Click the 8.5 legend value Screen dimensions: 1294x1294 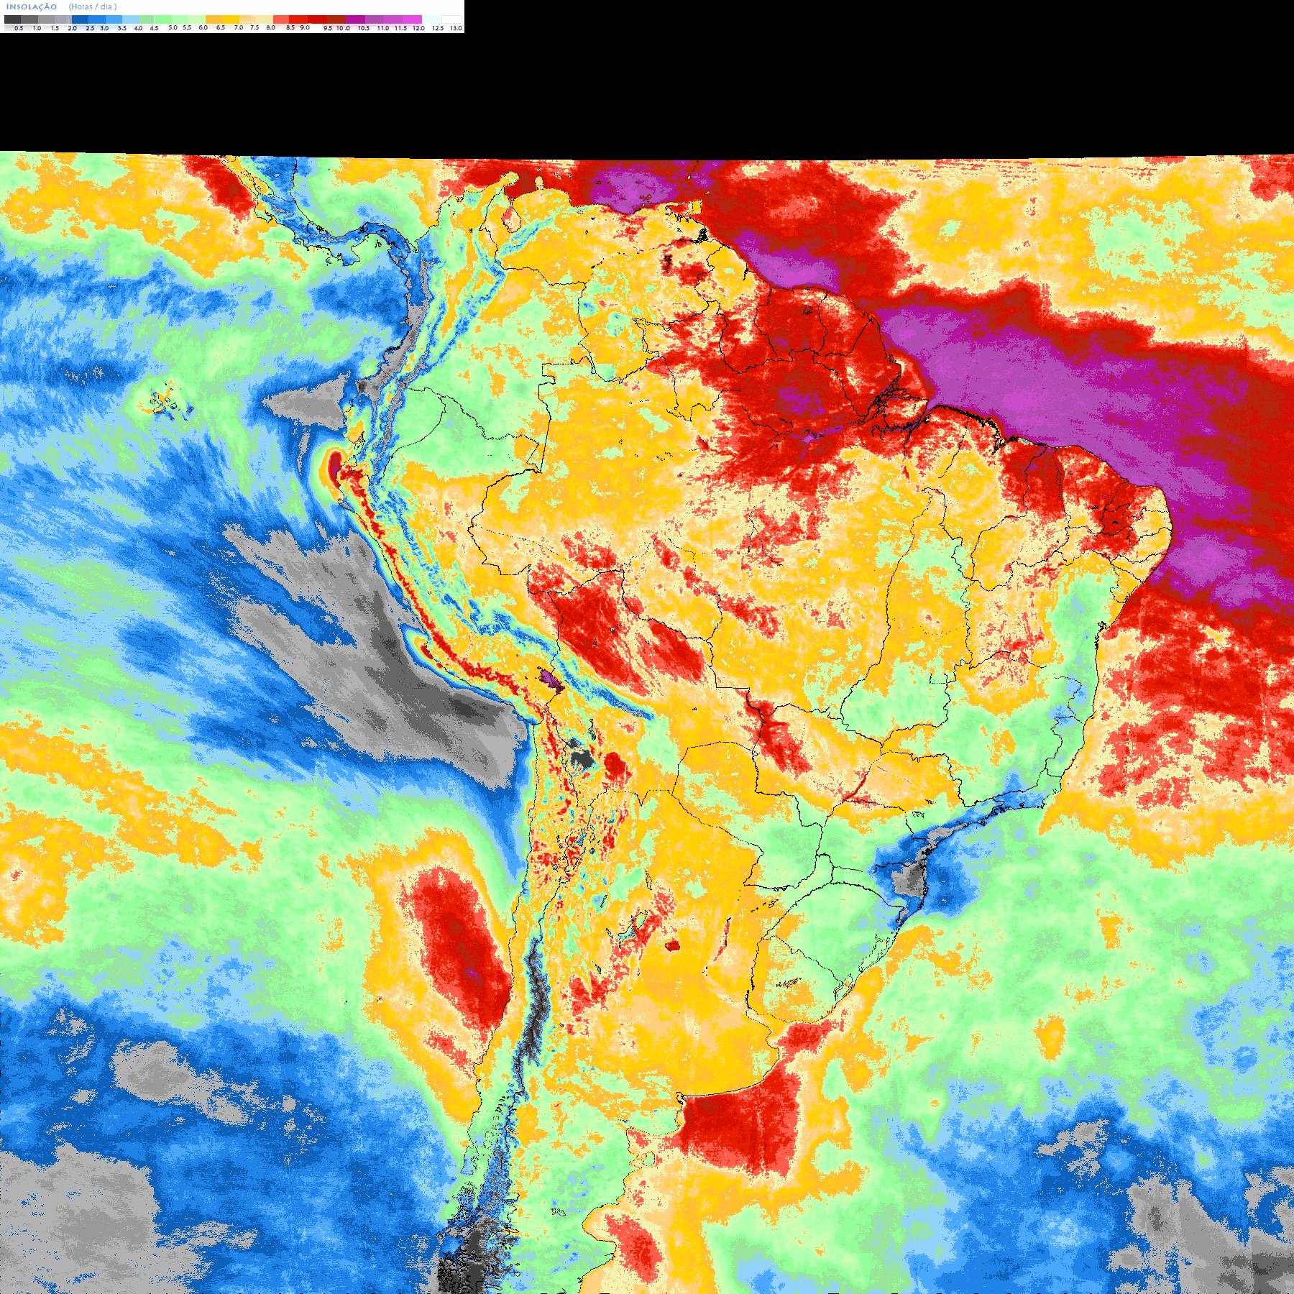pyautogui.click(x=290, y=27)
